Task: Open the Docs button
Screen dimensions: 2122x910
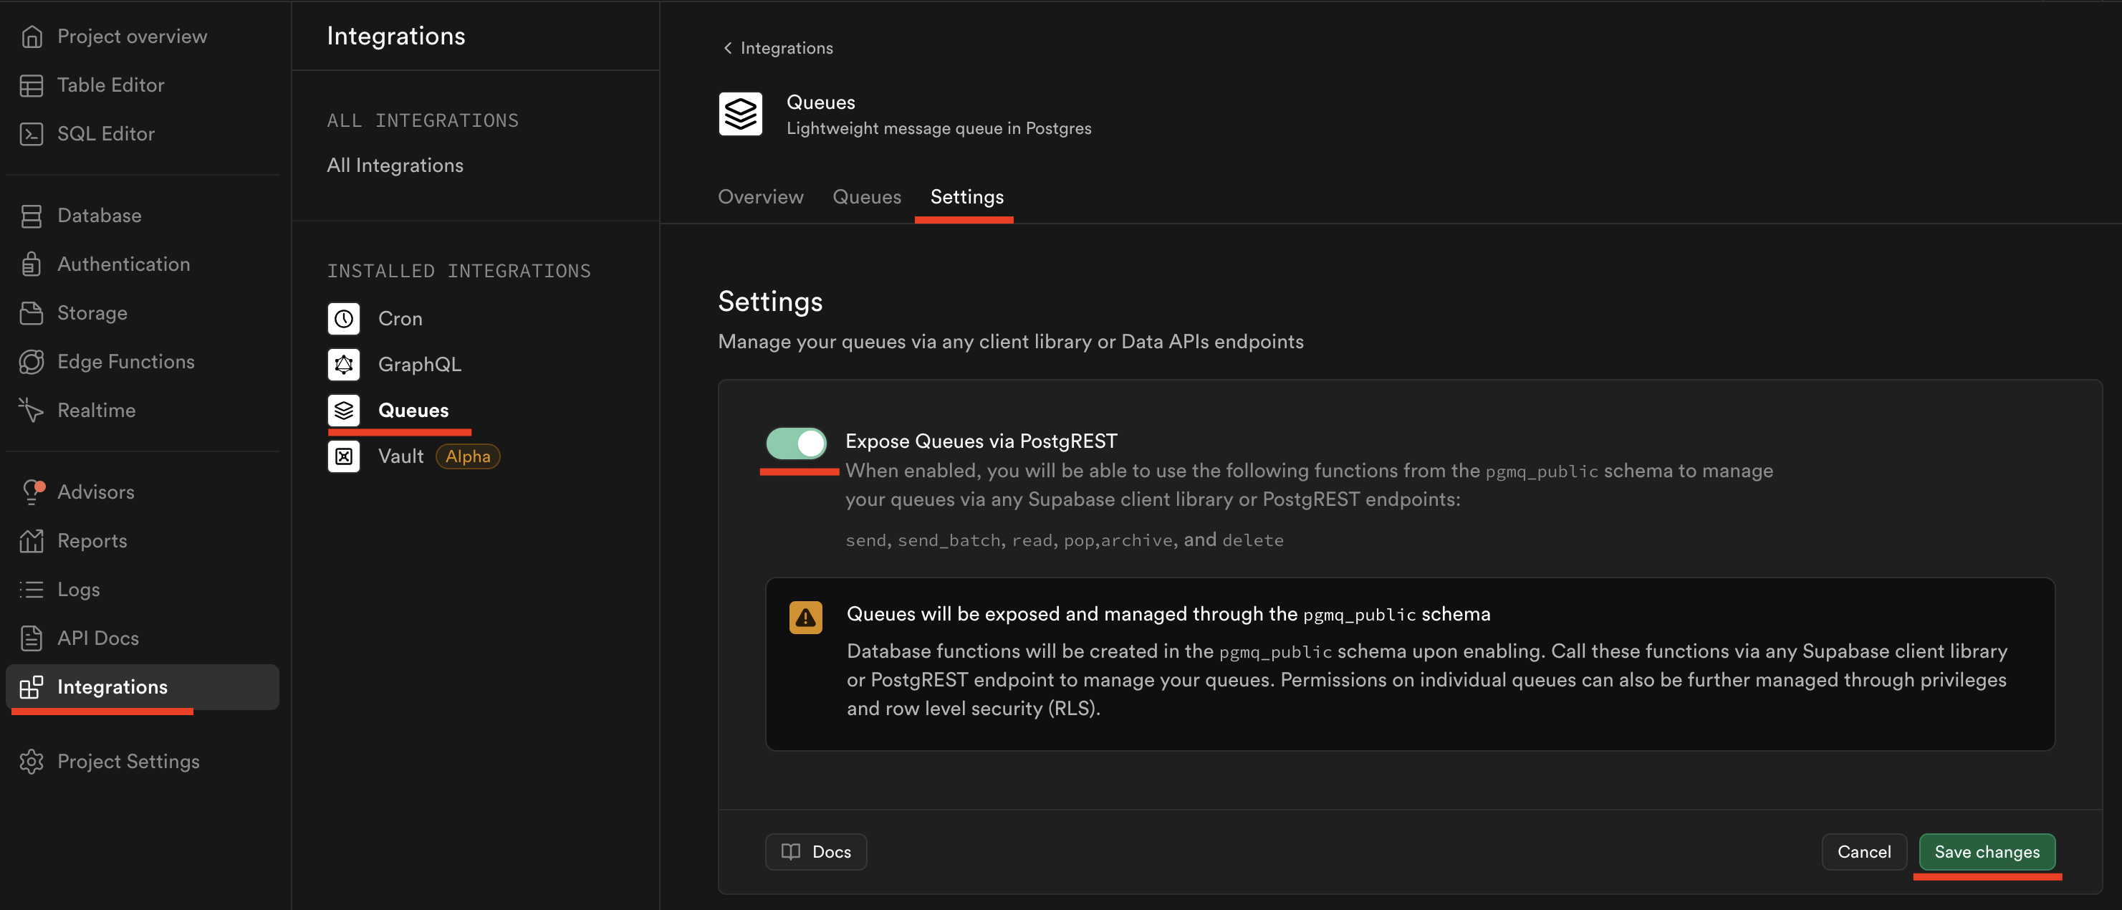Action: 815,851
